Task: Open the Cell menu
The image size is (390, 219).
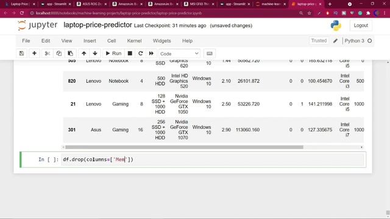Action: pyautogui.click(x=112, y=41)
